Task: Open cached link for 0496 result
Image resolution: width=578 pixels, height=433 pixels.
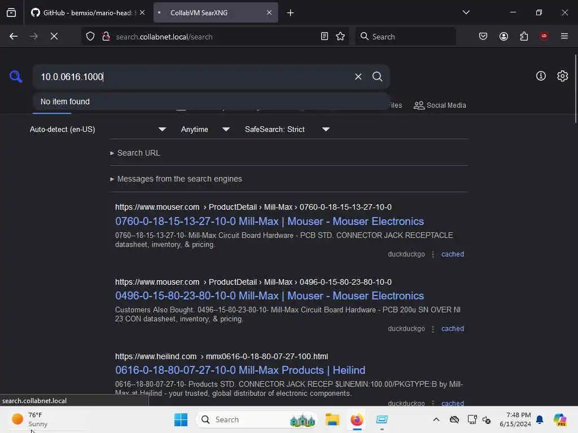Action: coord(452,329)
